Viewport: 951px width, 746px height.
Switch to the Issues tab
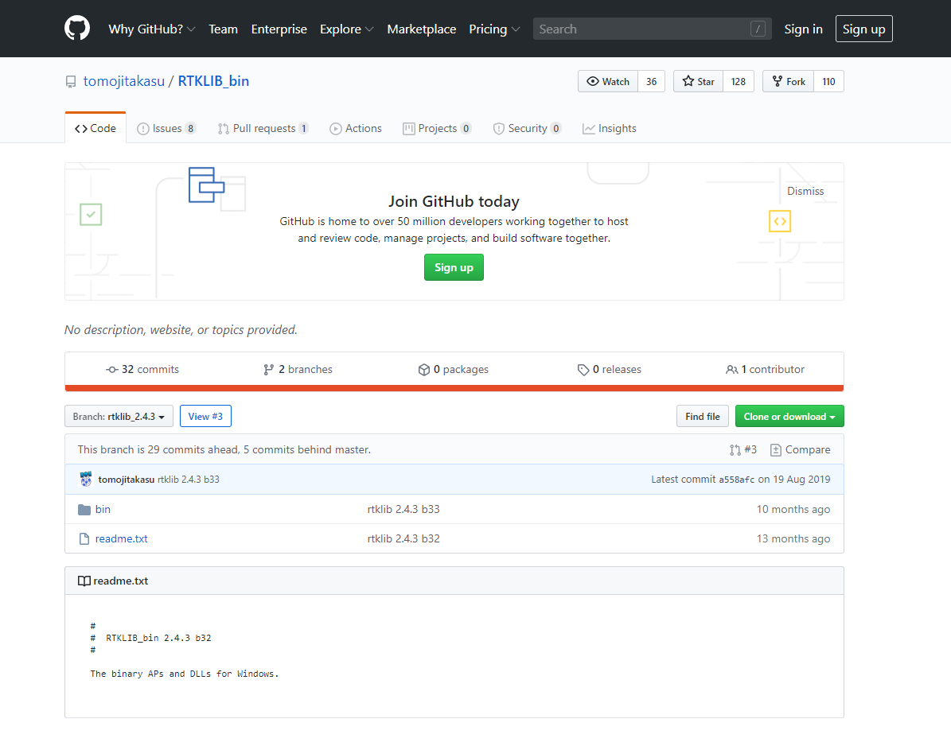click(167, 129)
